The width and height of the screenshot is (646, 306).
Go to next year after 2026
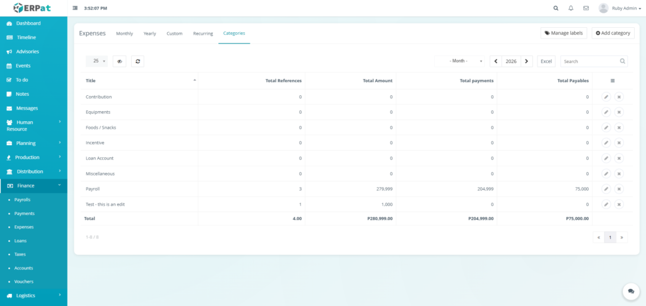click(x=527, y=61)
